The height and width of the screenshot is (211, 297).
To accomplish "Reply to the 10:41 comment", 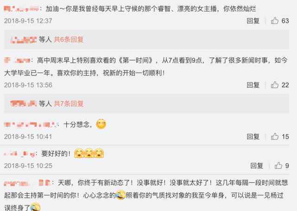I will pyautogui.click(x=253, y=136).
